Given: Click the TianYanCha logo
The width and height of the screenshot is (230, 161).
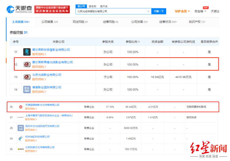Looking at the screenshot, I should pyautogui.click(x=19, y=9).
